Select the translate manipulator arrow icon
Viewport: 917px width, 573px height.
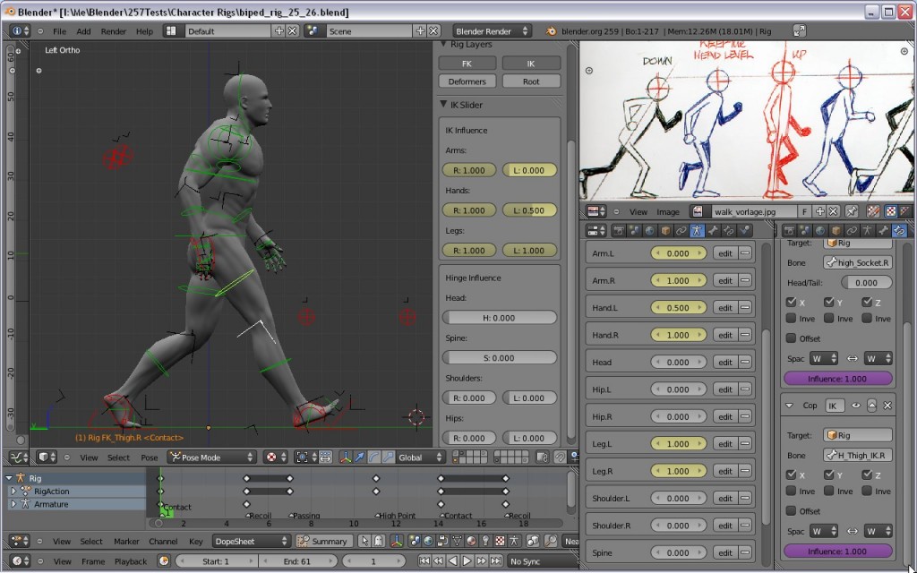pos(359,458)
